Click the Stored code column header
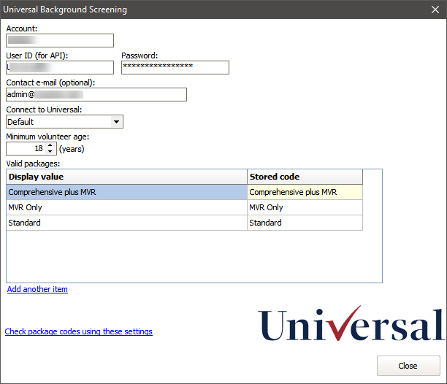Image resolution: width=447 pixels, height=384 pixels. coord(305,177)
